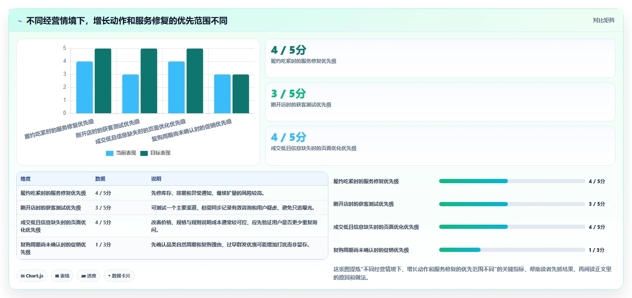
Task: Click the summary paragraph starting 这张图提炼
Action: 472,273
